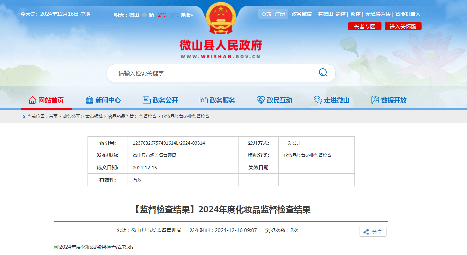The height and width of the screenshot is (255, 467).
Task: Click the document icon beside 政务公开
Action: (x=146, y=100)
